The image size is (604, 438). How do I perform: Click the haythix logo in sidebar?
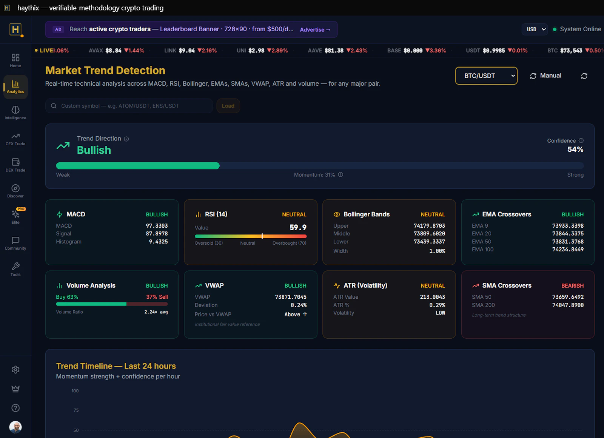[x=15, y=29]
